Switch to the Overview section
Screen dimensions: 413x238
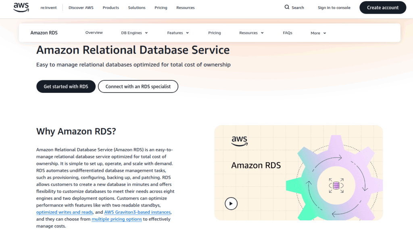point(94,33)
